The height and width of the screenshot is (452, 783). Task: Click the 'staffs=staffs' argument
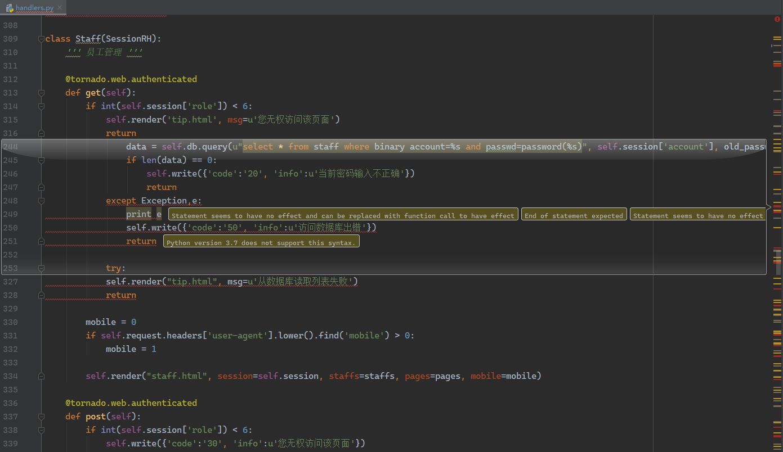pyautogui.click(x=362, y=376)
